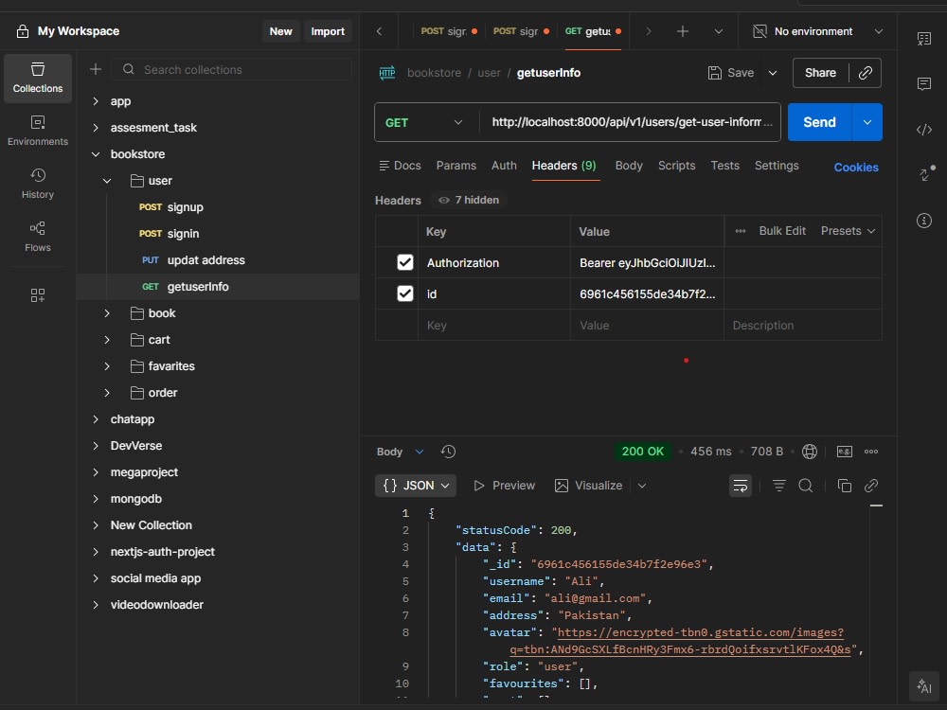
Task: Open the response more options ellipsis
Action: click(x=871, y=452)
